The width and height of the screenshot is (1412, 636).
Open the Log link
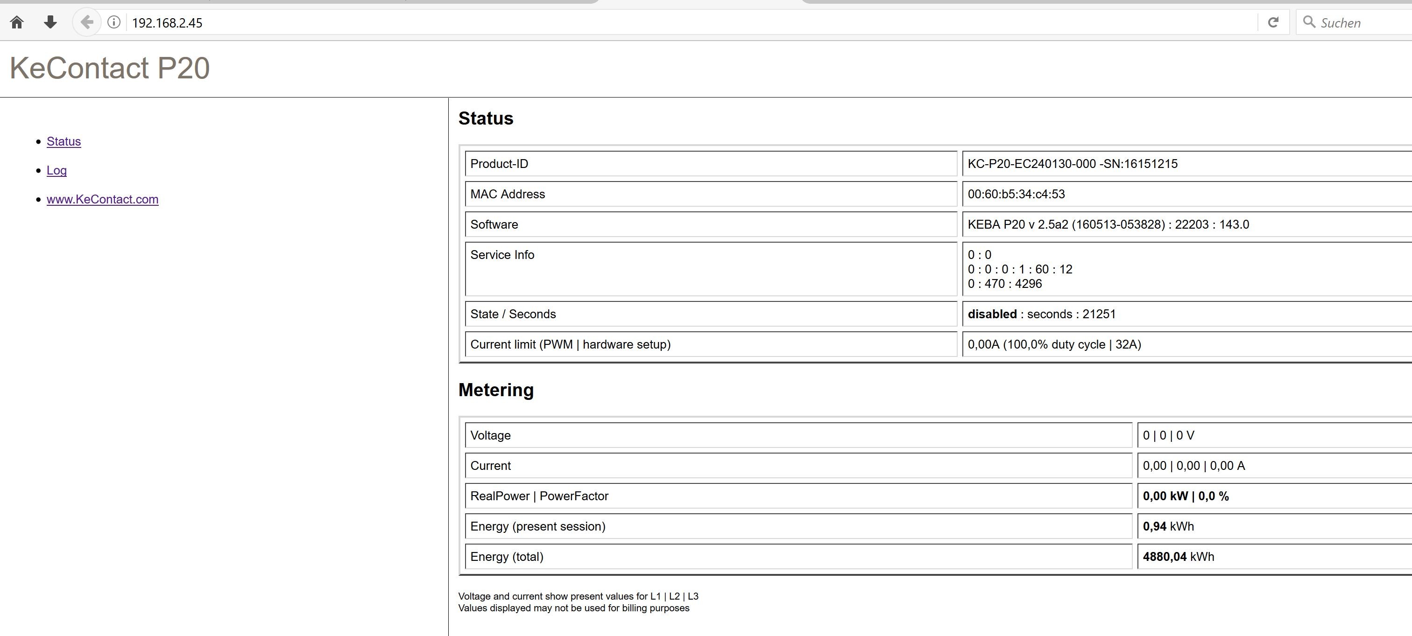[x=56, y=170]
